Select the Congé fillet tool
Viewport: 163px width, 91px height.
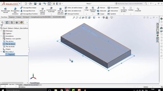coord(86,9)
